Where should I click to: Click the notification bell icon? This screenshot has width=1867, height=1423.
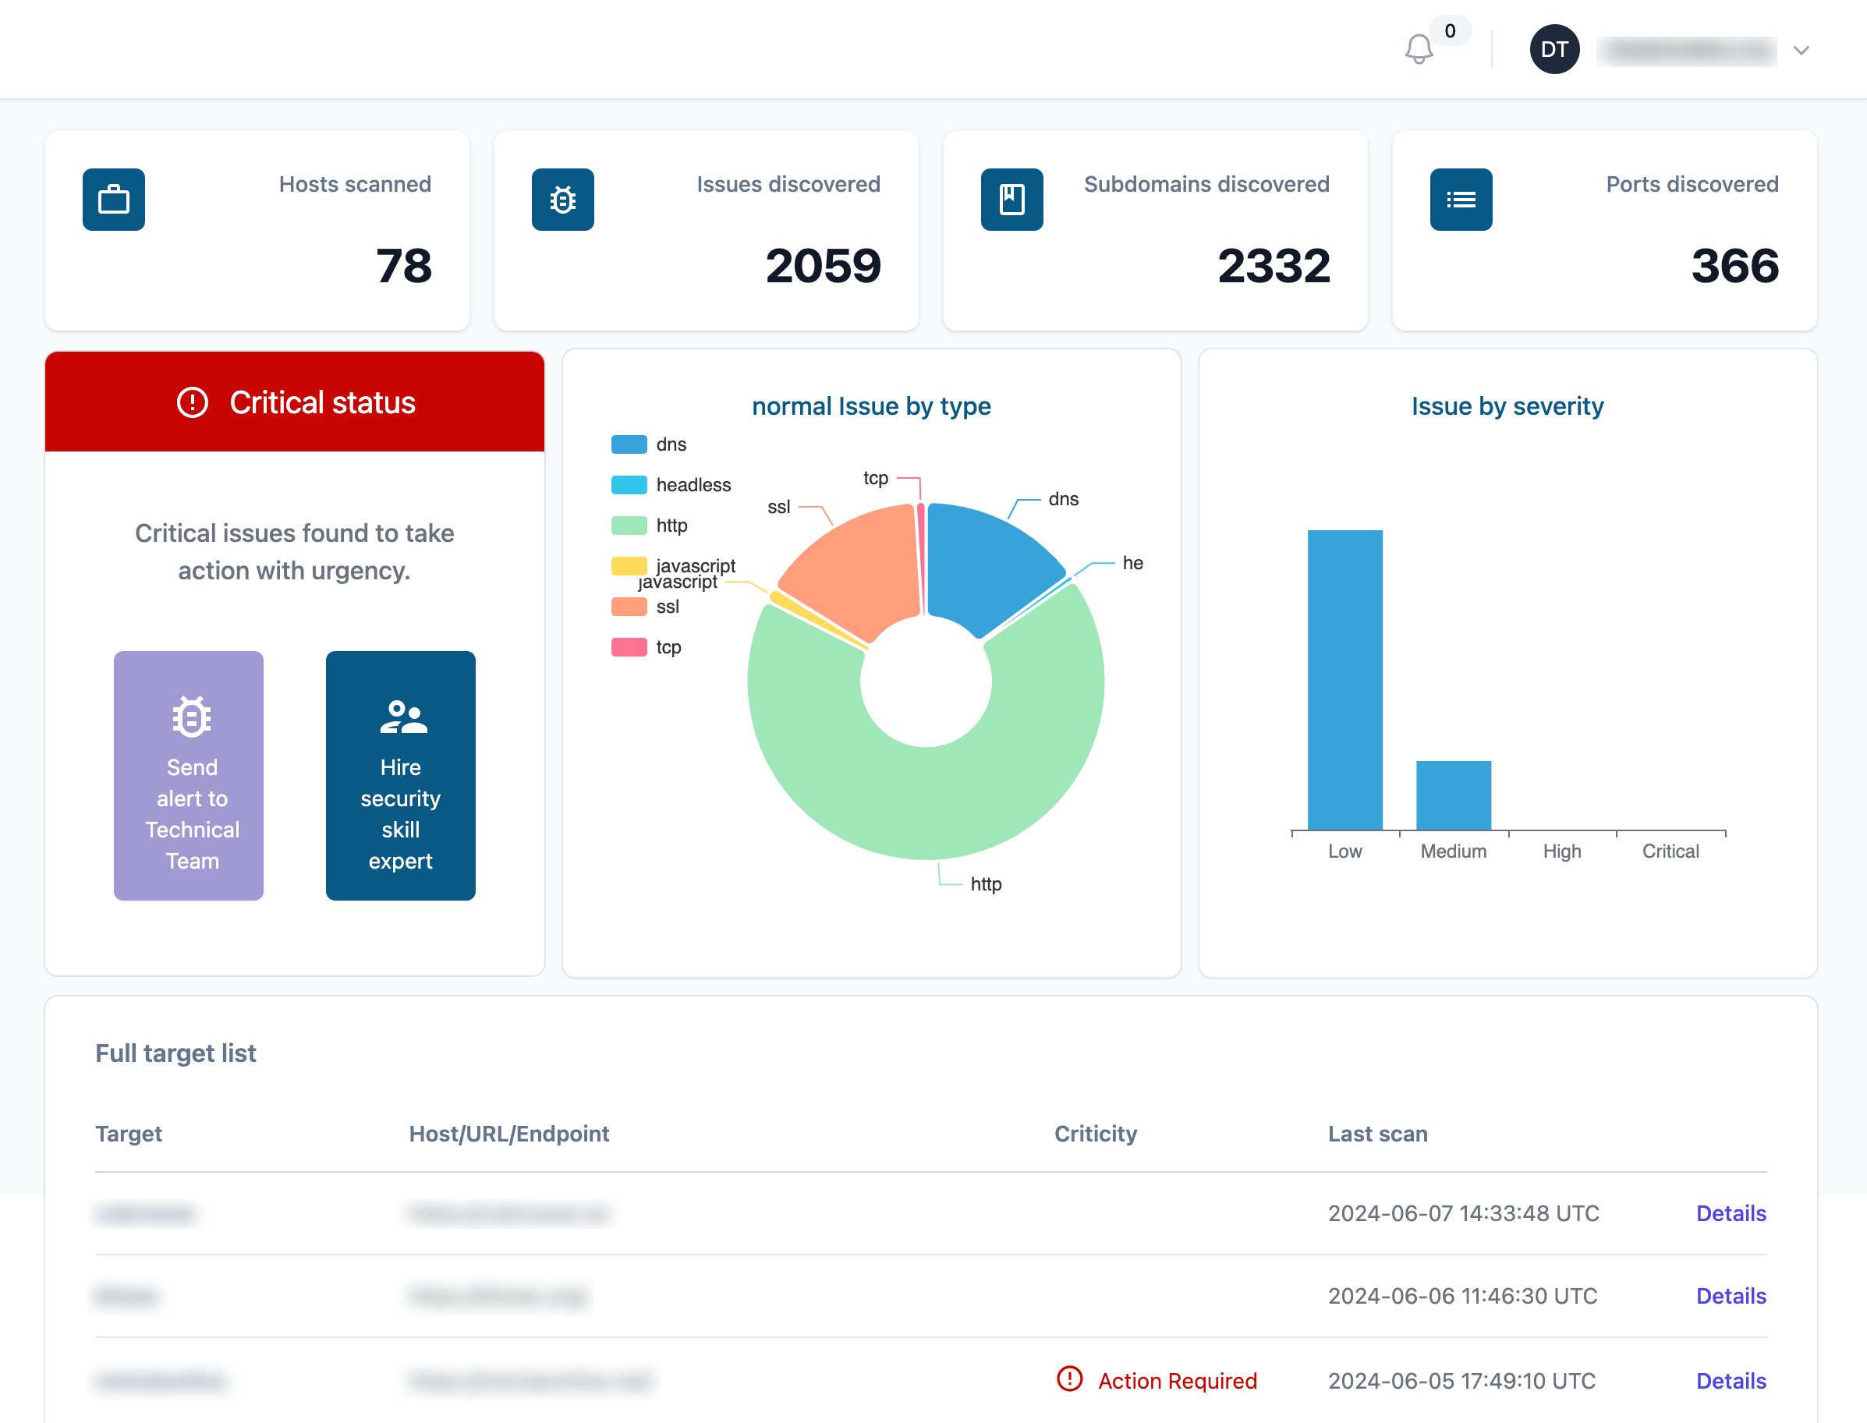click(x=1419, y=49)
